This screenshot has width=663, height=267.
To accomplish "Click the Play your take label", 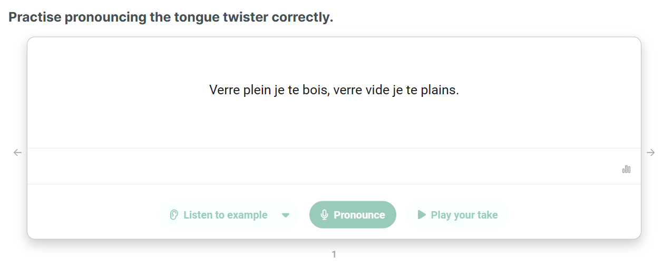I will [x=464, y=215].
